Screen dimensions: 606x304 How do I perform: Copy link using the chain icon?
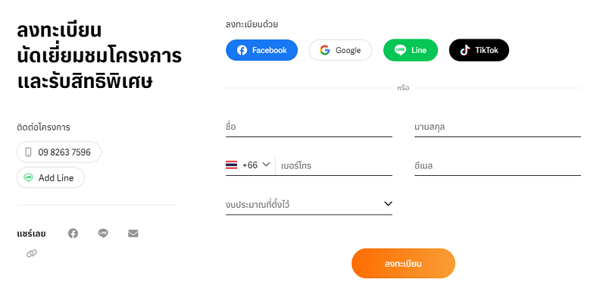pyautogui.click(x=32, y=253)
